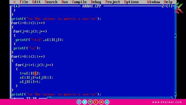The width and height of the screenshot is (186, 105).
Task: Click the YouTube icon in the bottom bar
Action: click(x=101, y=102)
